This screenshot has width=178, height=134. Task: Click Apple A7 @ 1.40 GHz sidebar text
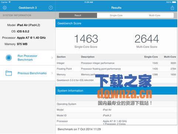[31, 38]
